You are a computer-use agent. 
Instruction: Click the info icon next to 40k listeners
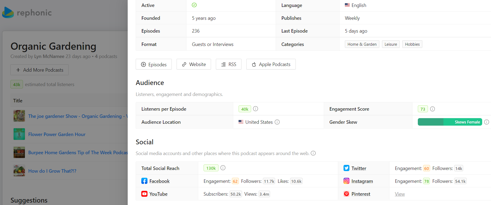coord(255,109)
